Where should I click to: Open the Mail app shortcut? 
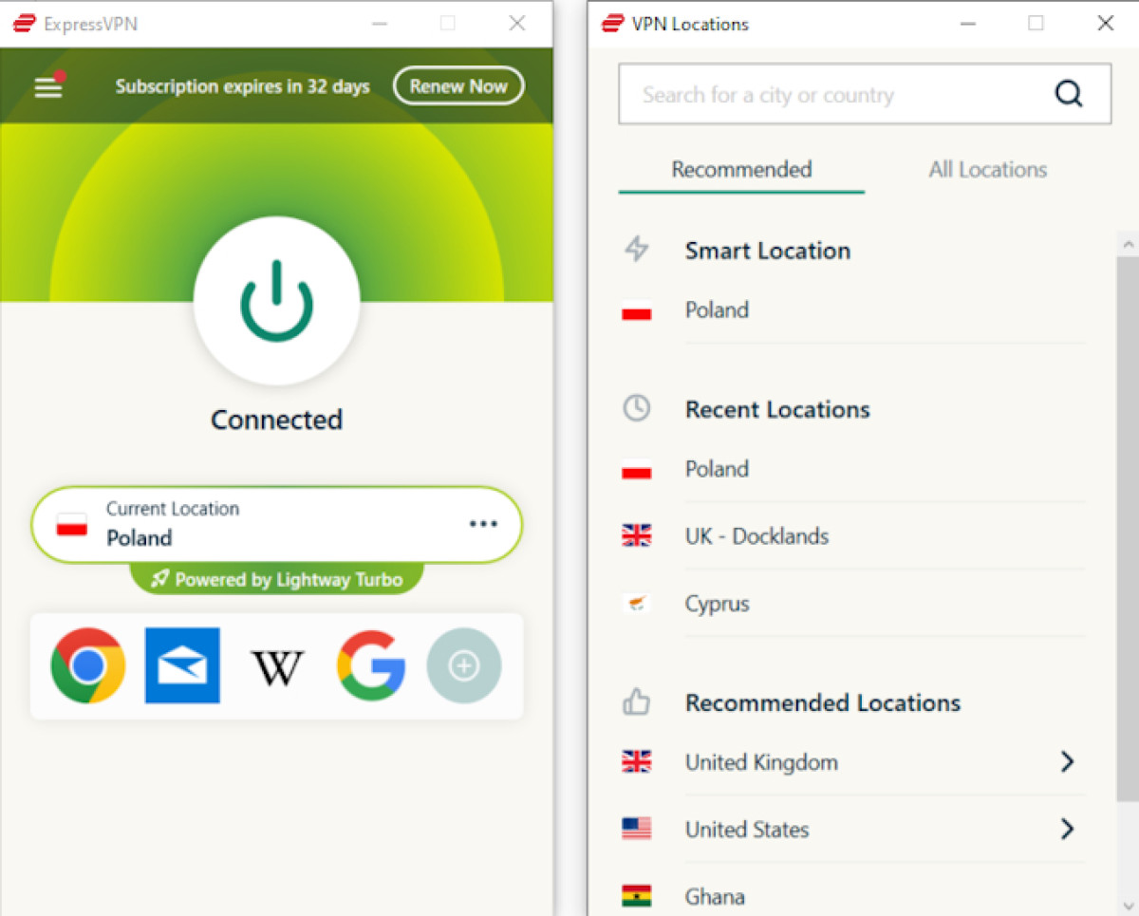coord(182,665)
